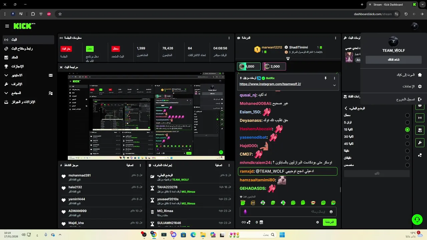
Task: Click the purple microphone icon in chat box
Action: 245,212
